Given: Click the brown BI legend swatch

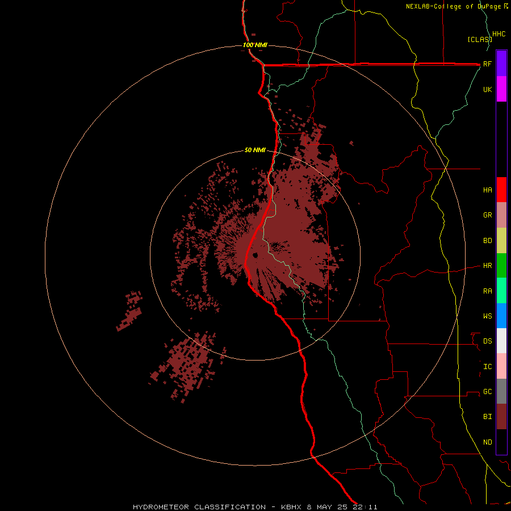Looking at the screenshot, I should point(501,417).
